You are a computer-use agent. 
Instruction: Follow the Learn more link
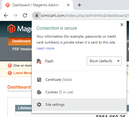tap(45, 48)
